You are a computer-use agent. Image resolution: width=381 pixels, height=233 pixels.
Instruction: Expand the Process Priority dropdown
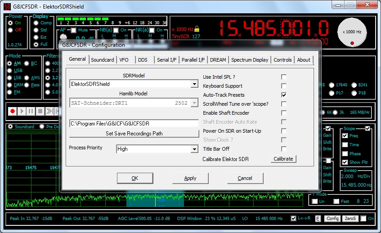(x=194, y=149)
